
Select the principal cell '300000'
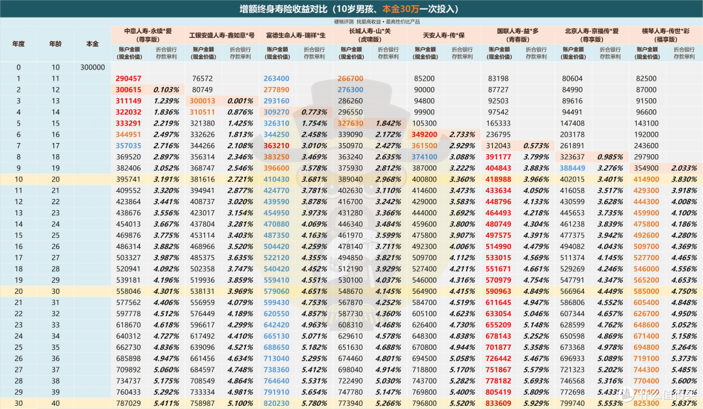tap(92, 67)
